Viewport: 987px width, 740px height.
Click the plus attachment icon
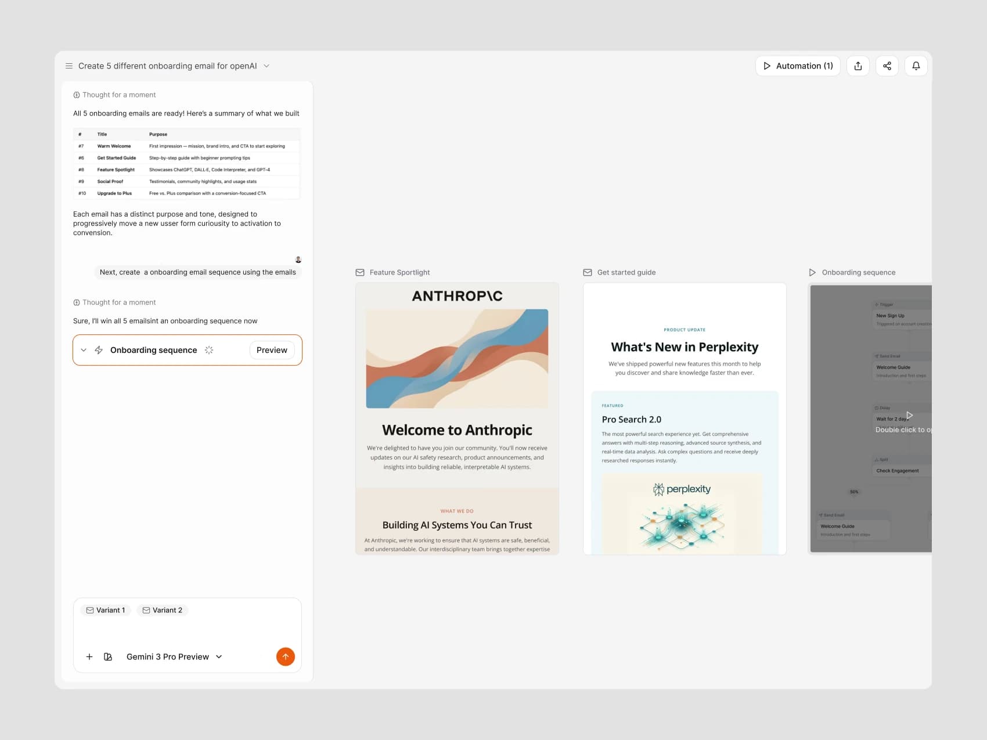pos(89,656)
